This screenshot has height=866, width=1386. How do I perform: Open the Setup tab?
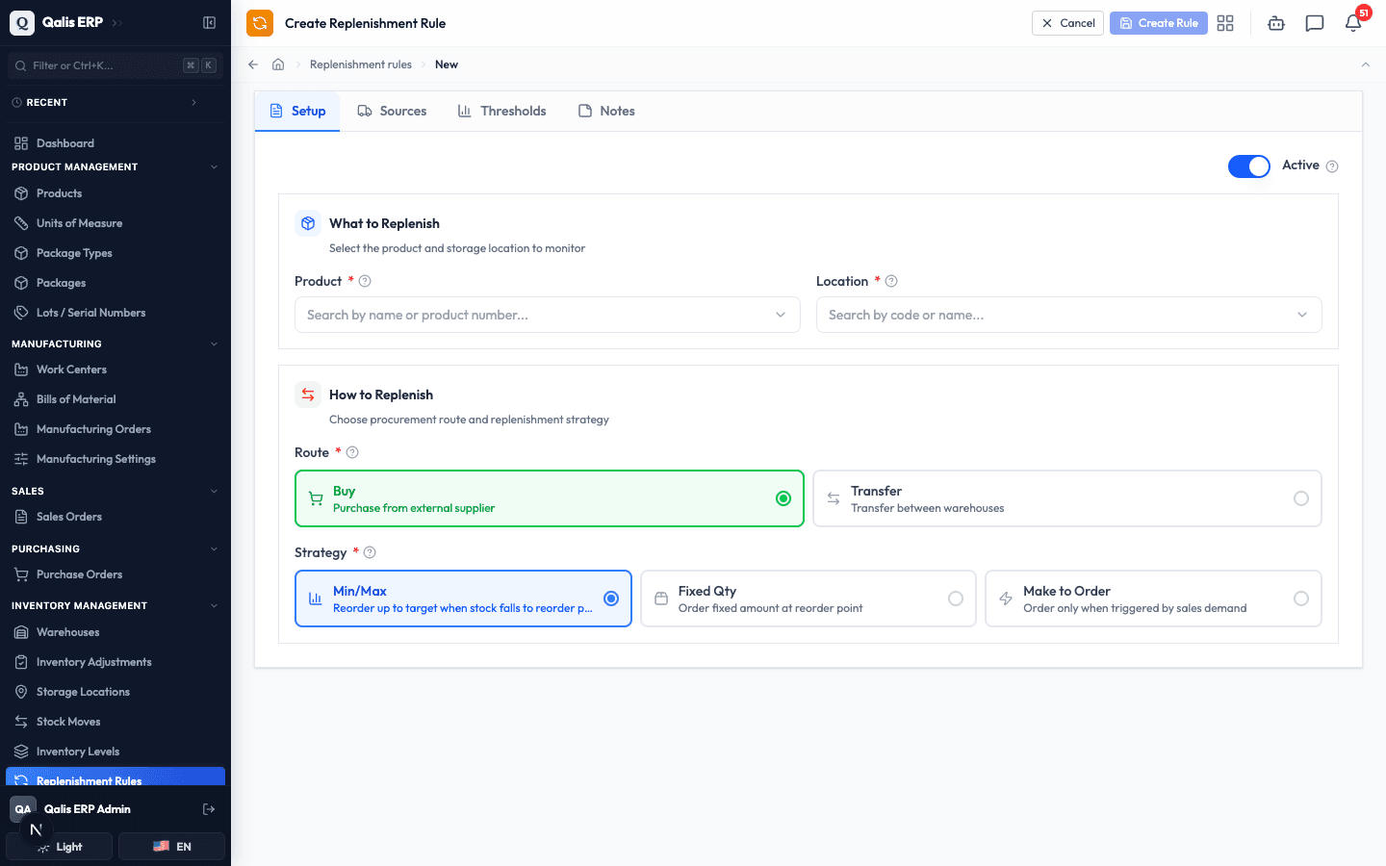click(297, 111)
